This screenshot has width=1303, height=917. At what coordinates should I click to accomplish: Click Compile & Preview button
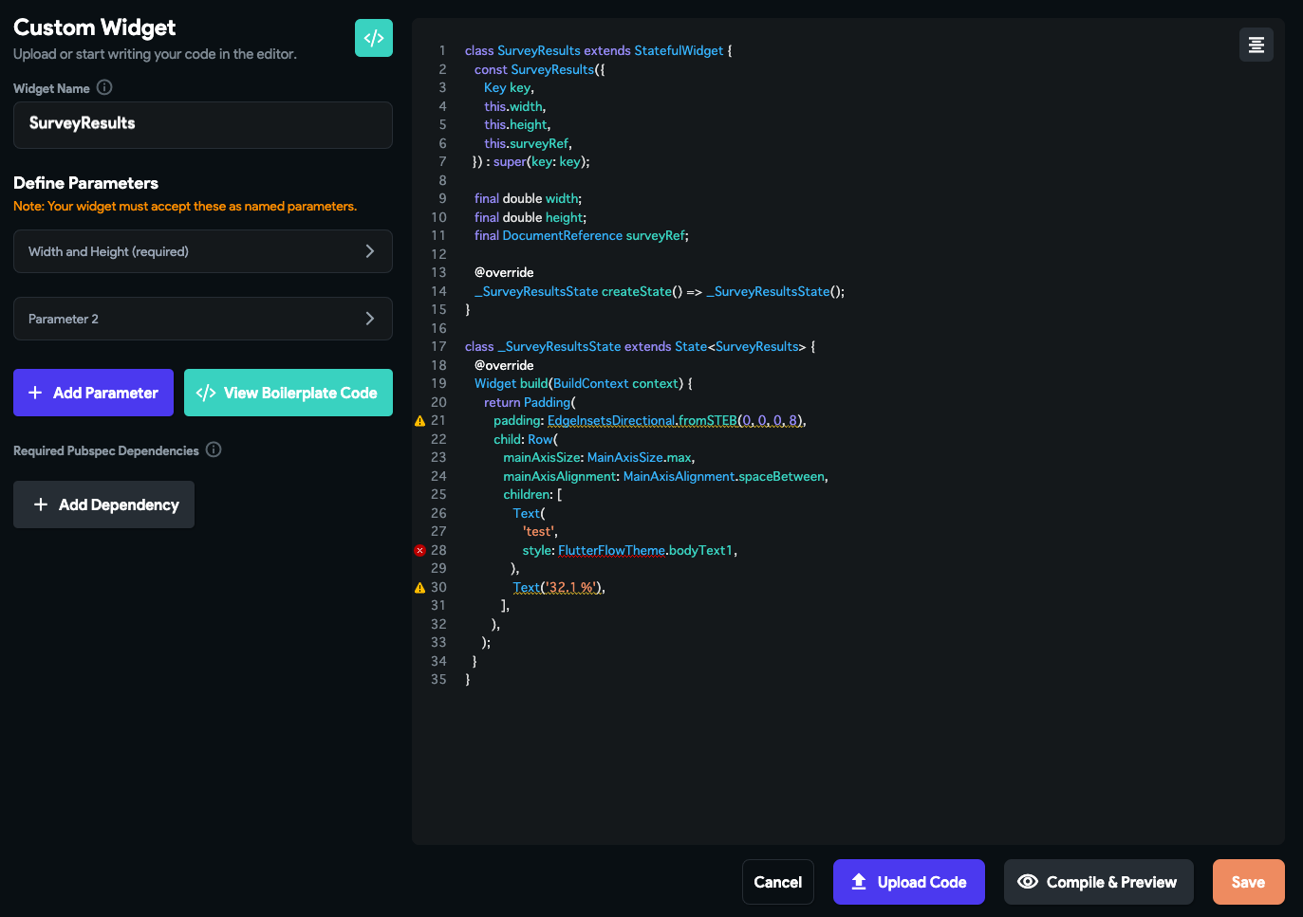[1098, 882]
